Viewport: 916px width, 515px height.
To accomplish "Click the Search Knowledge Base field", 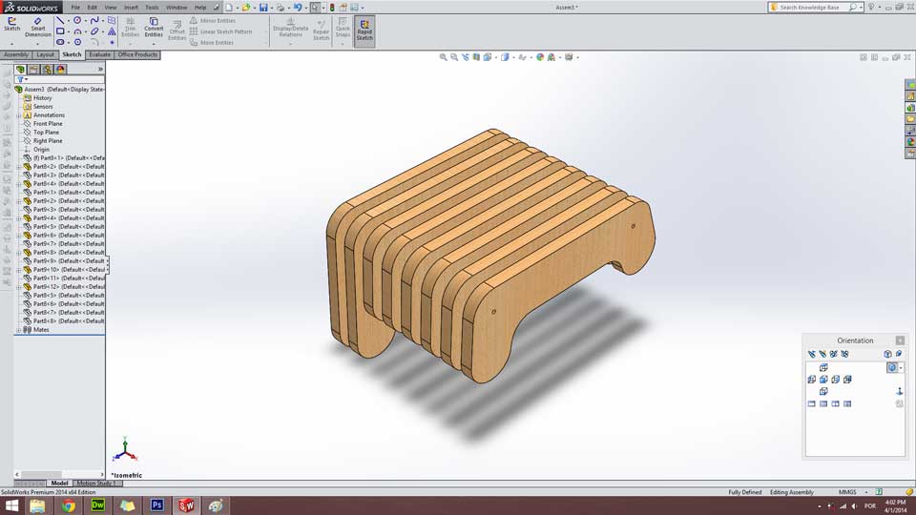I will [x=815, y=8].
